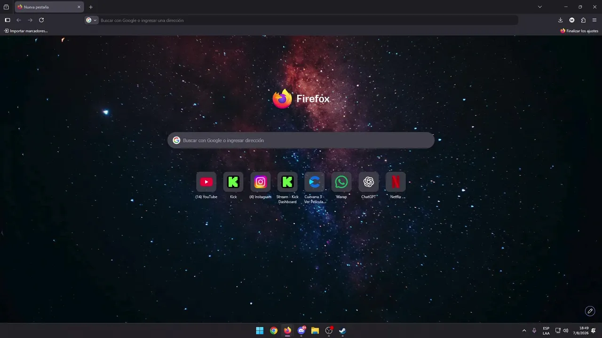This screenshot has height=338, width=602.
Task: Open OBS Studio from the taskbar
Action: click(329, 330)
